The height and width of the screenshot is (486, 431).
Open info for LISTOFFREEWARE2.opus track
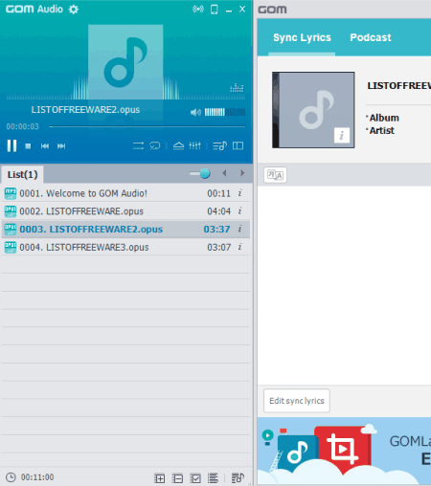[239, 229]
